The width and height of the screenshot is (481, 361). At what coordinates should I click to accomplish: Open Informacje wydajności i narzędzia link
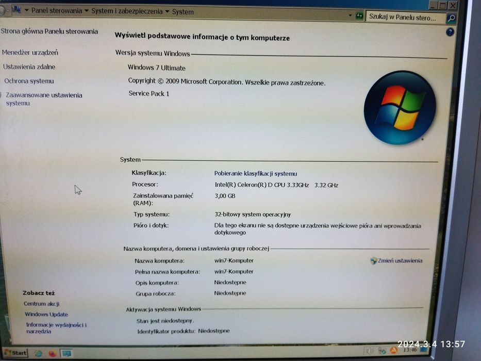[x=56, y=328]
